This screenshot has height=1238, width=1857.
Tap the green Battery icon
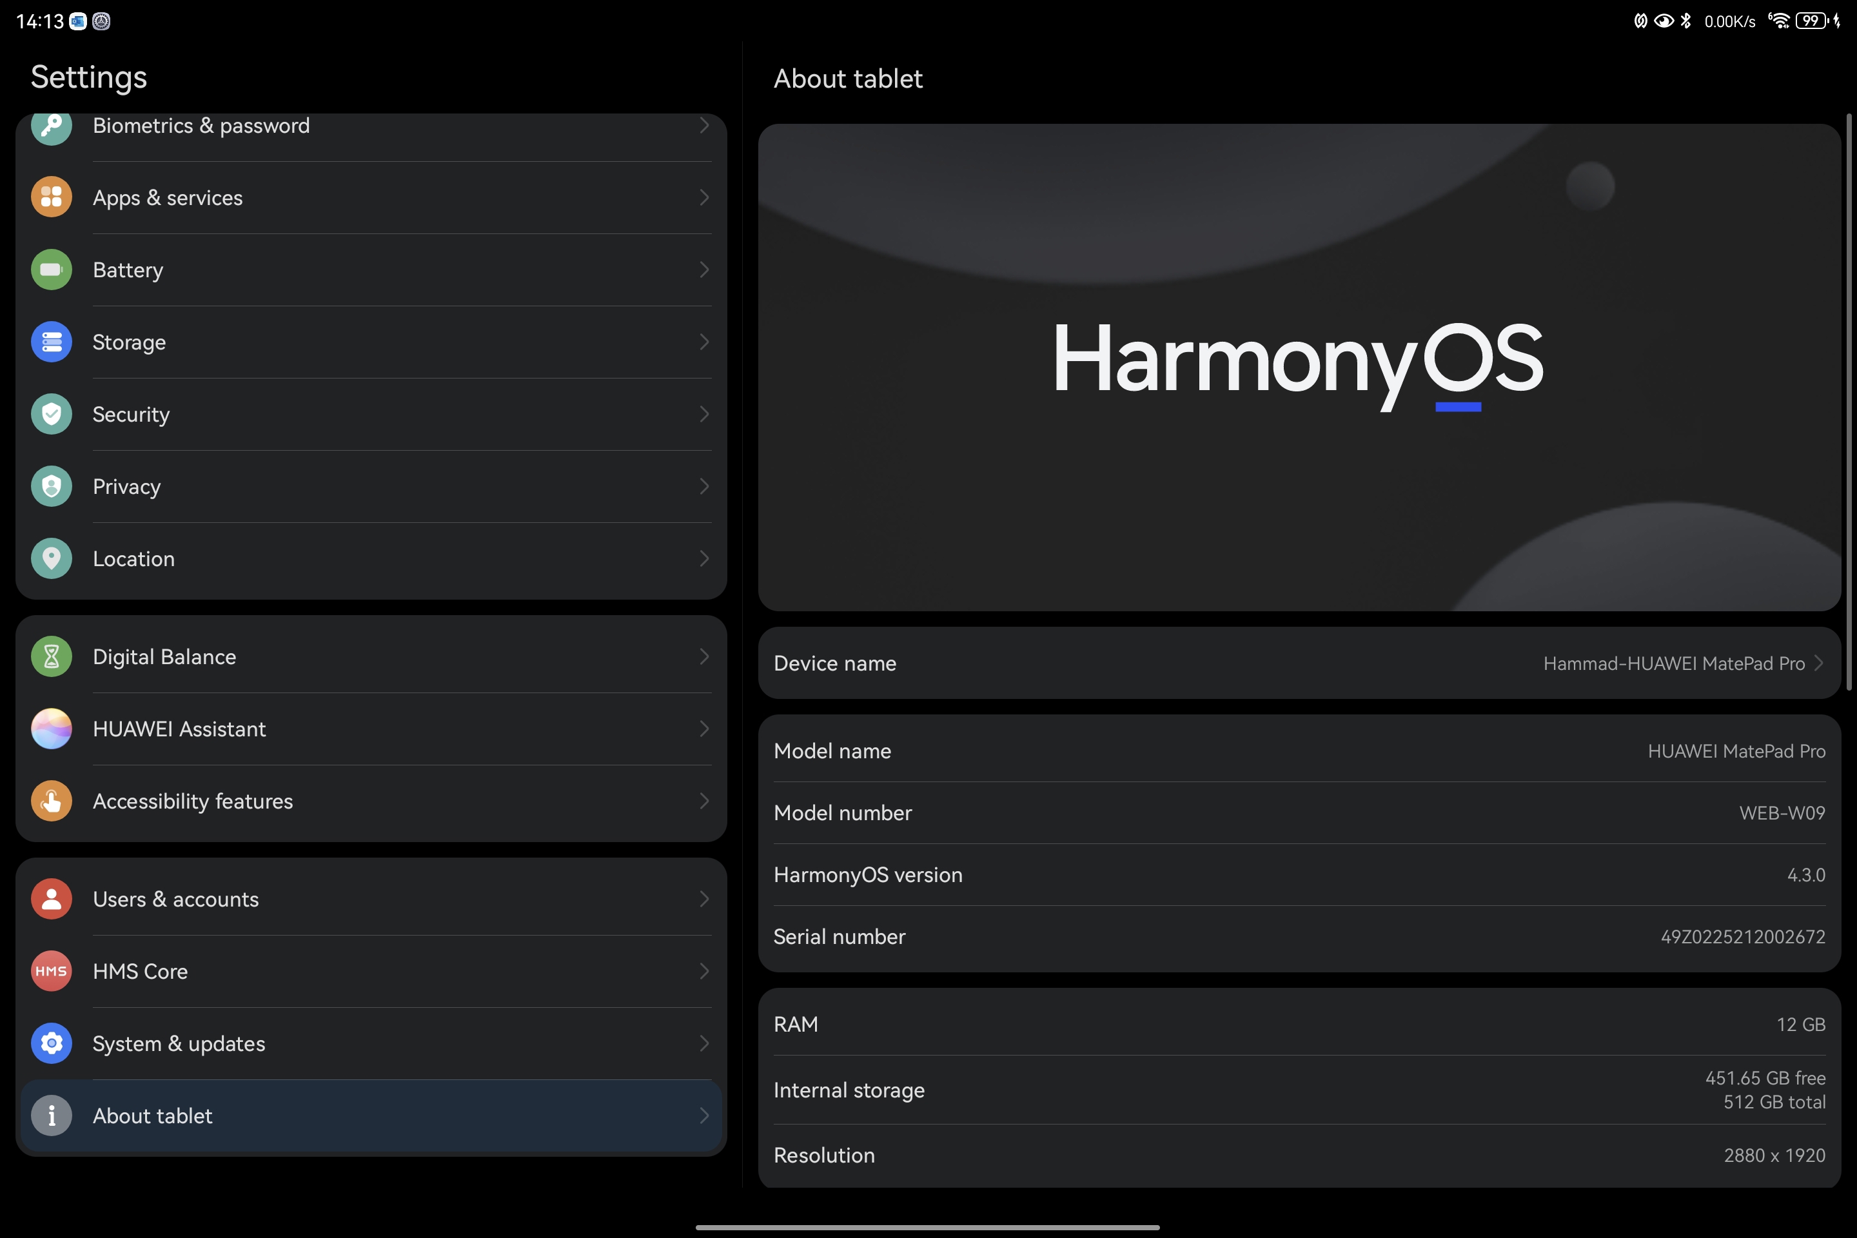[52, 270]
